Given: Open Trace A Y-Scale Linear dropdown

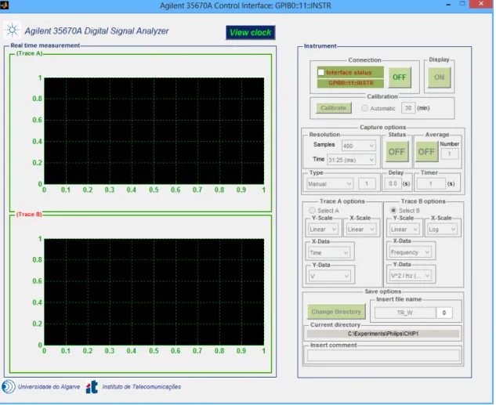Looking at the screenshot, I should tap(323, 230).
